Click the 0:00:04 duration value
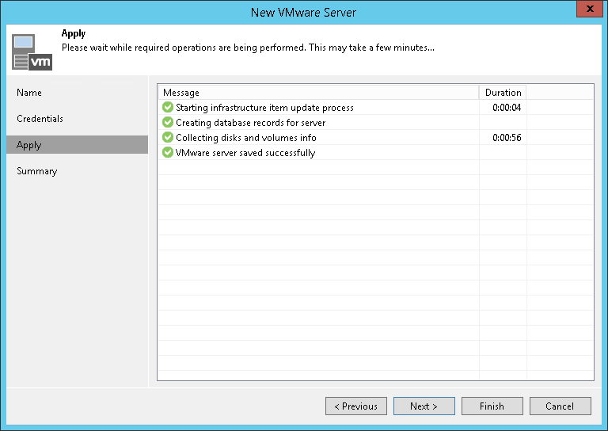The width and height of the screenshot is (608, 431). click(x=507, y=108)
